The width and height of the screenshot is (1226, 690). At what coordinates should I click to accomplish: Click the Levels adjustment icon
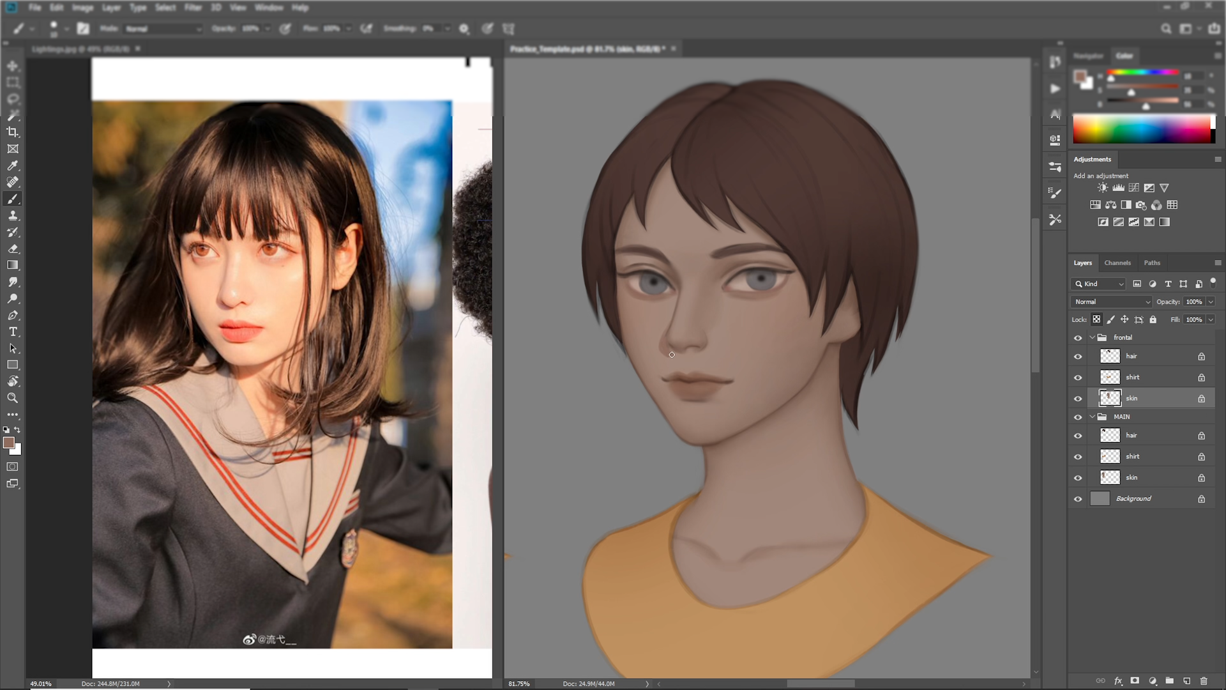(x=1118, y=188)
